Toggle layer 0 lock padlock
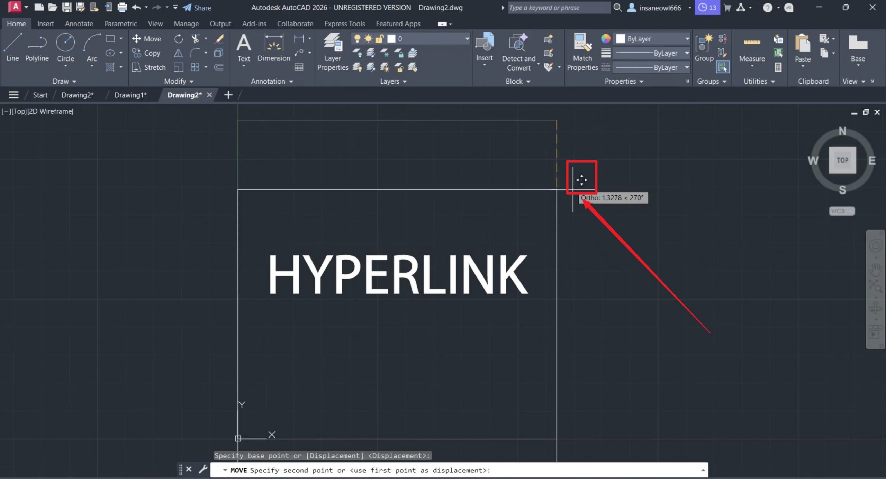Image resolution: width=886 pixels, height=479 pixels. (380, 39)
